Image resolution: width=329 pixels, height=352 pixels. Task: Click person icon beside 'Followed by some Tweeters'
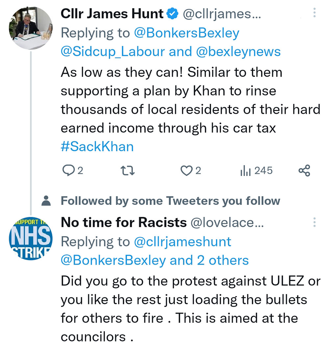tap(47, 201)
